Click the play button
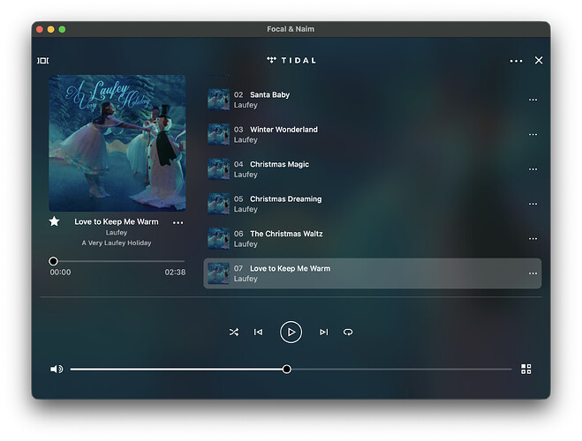Viewport: 582px width, 441px height. [291, 332]
